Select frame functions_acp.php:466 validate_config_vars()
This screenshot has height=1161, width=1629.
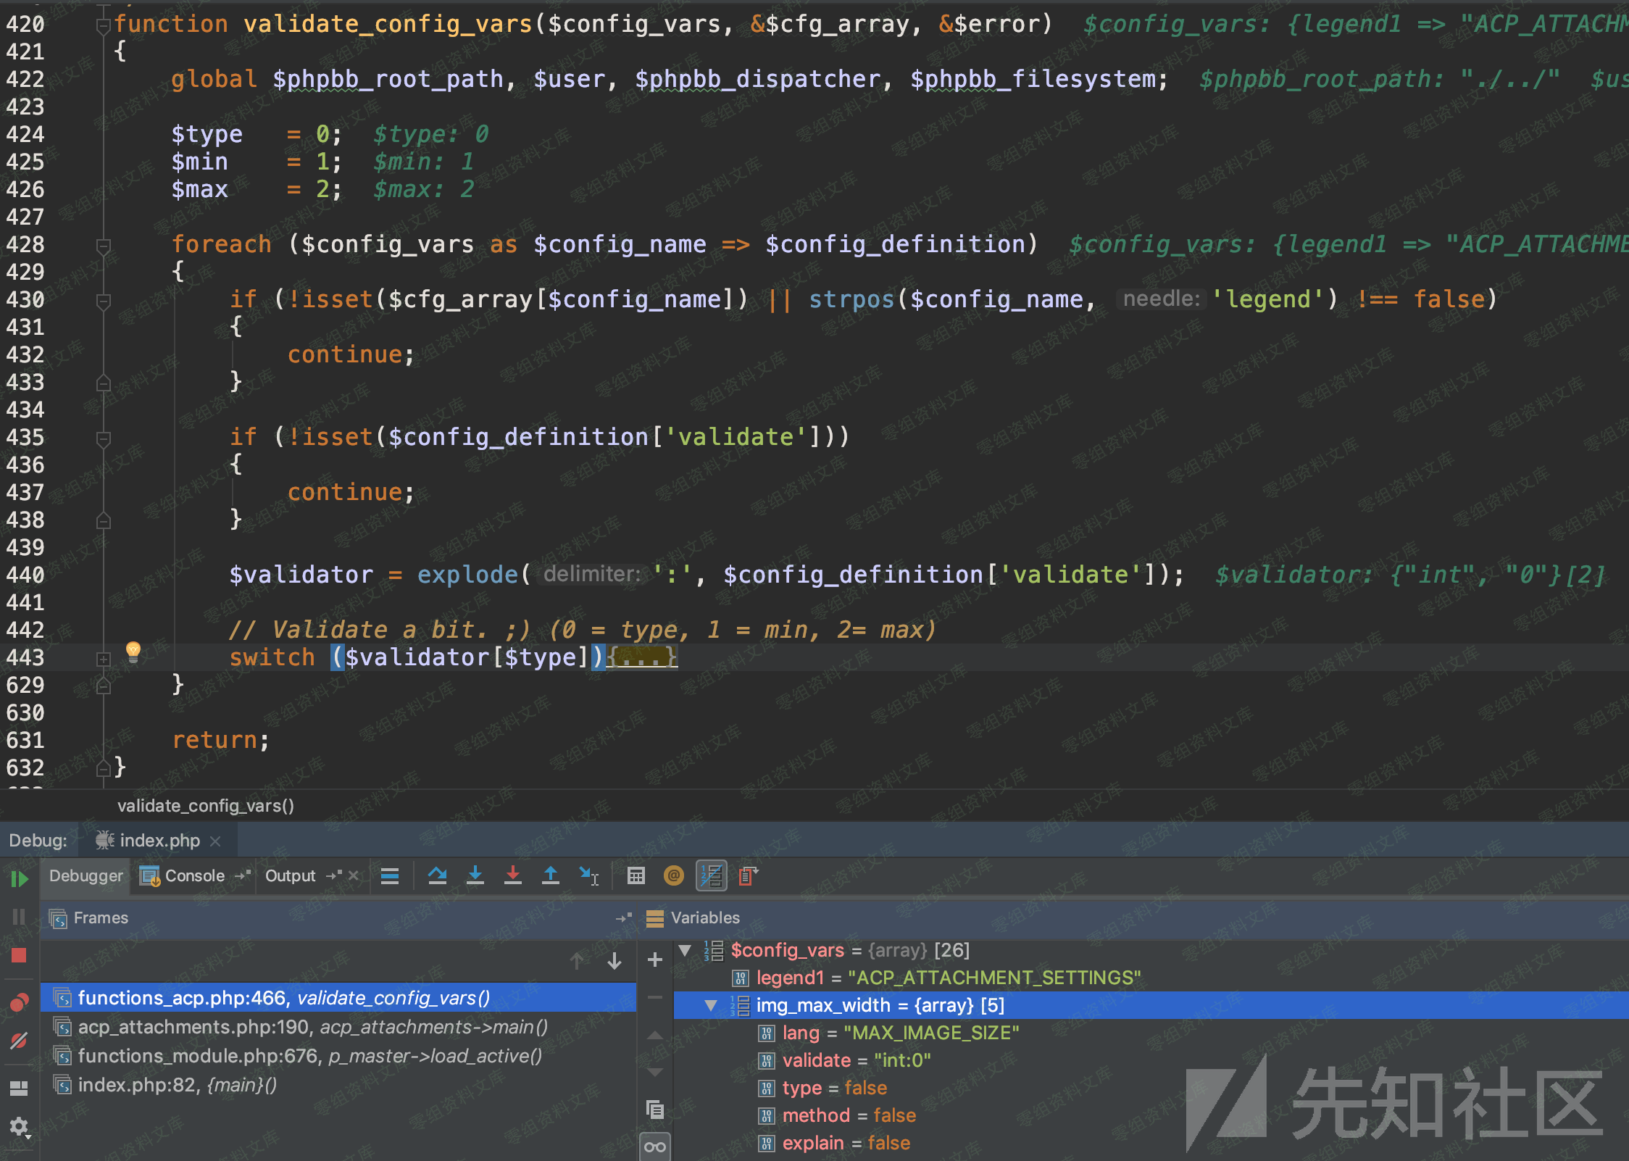338,998
